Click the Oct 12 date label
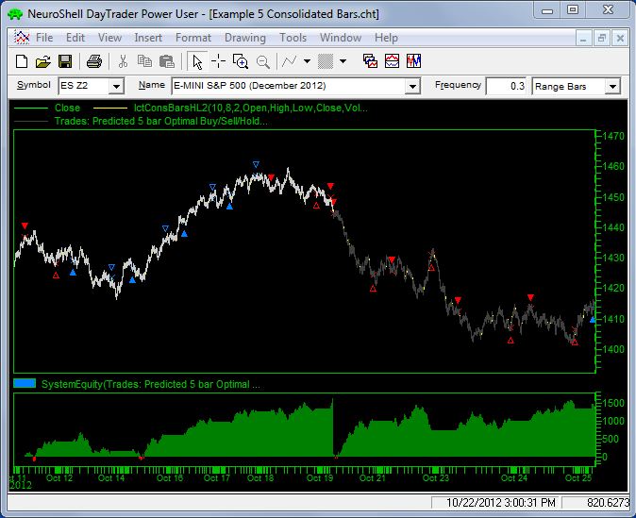Image resolution: width=636 pixels, height=518 pixels. [59, 477]
